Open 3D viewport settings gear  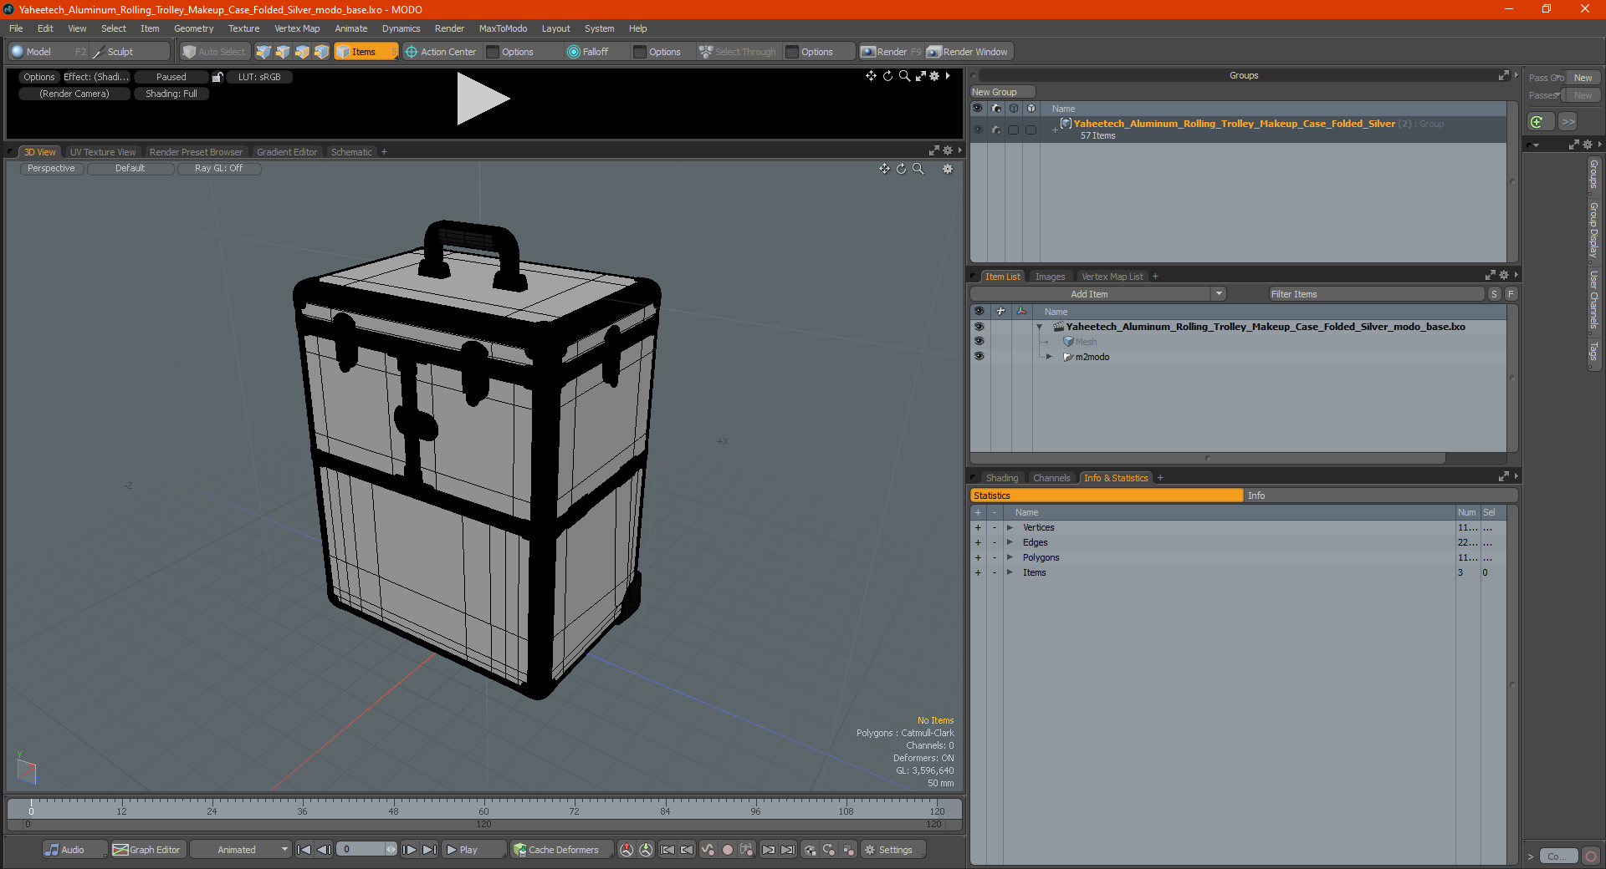pyautogui.click(x=948, y=169)
